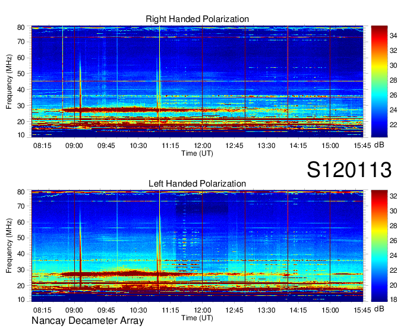Click 08:15 time tick of Left Handed plot
The image size is (404, 328).
click(42, 310)
